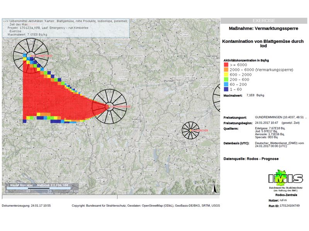Viewport: 309px width, 231px height.
Task: Click the IMIS logo with green Germany map
Action: click(285, 178)
